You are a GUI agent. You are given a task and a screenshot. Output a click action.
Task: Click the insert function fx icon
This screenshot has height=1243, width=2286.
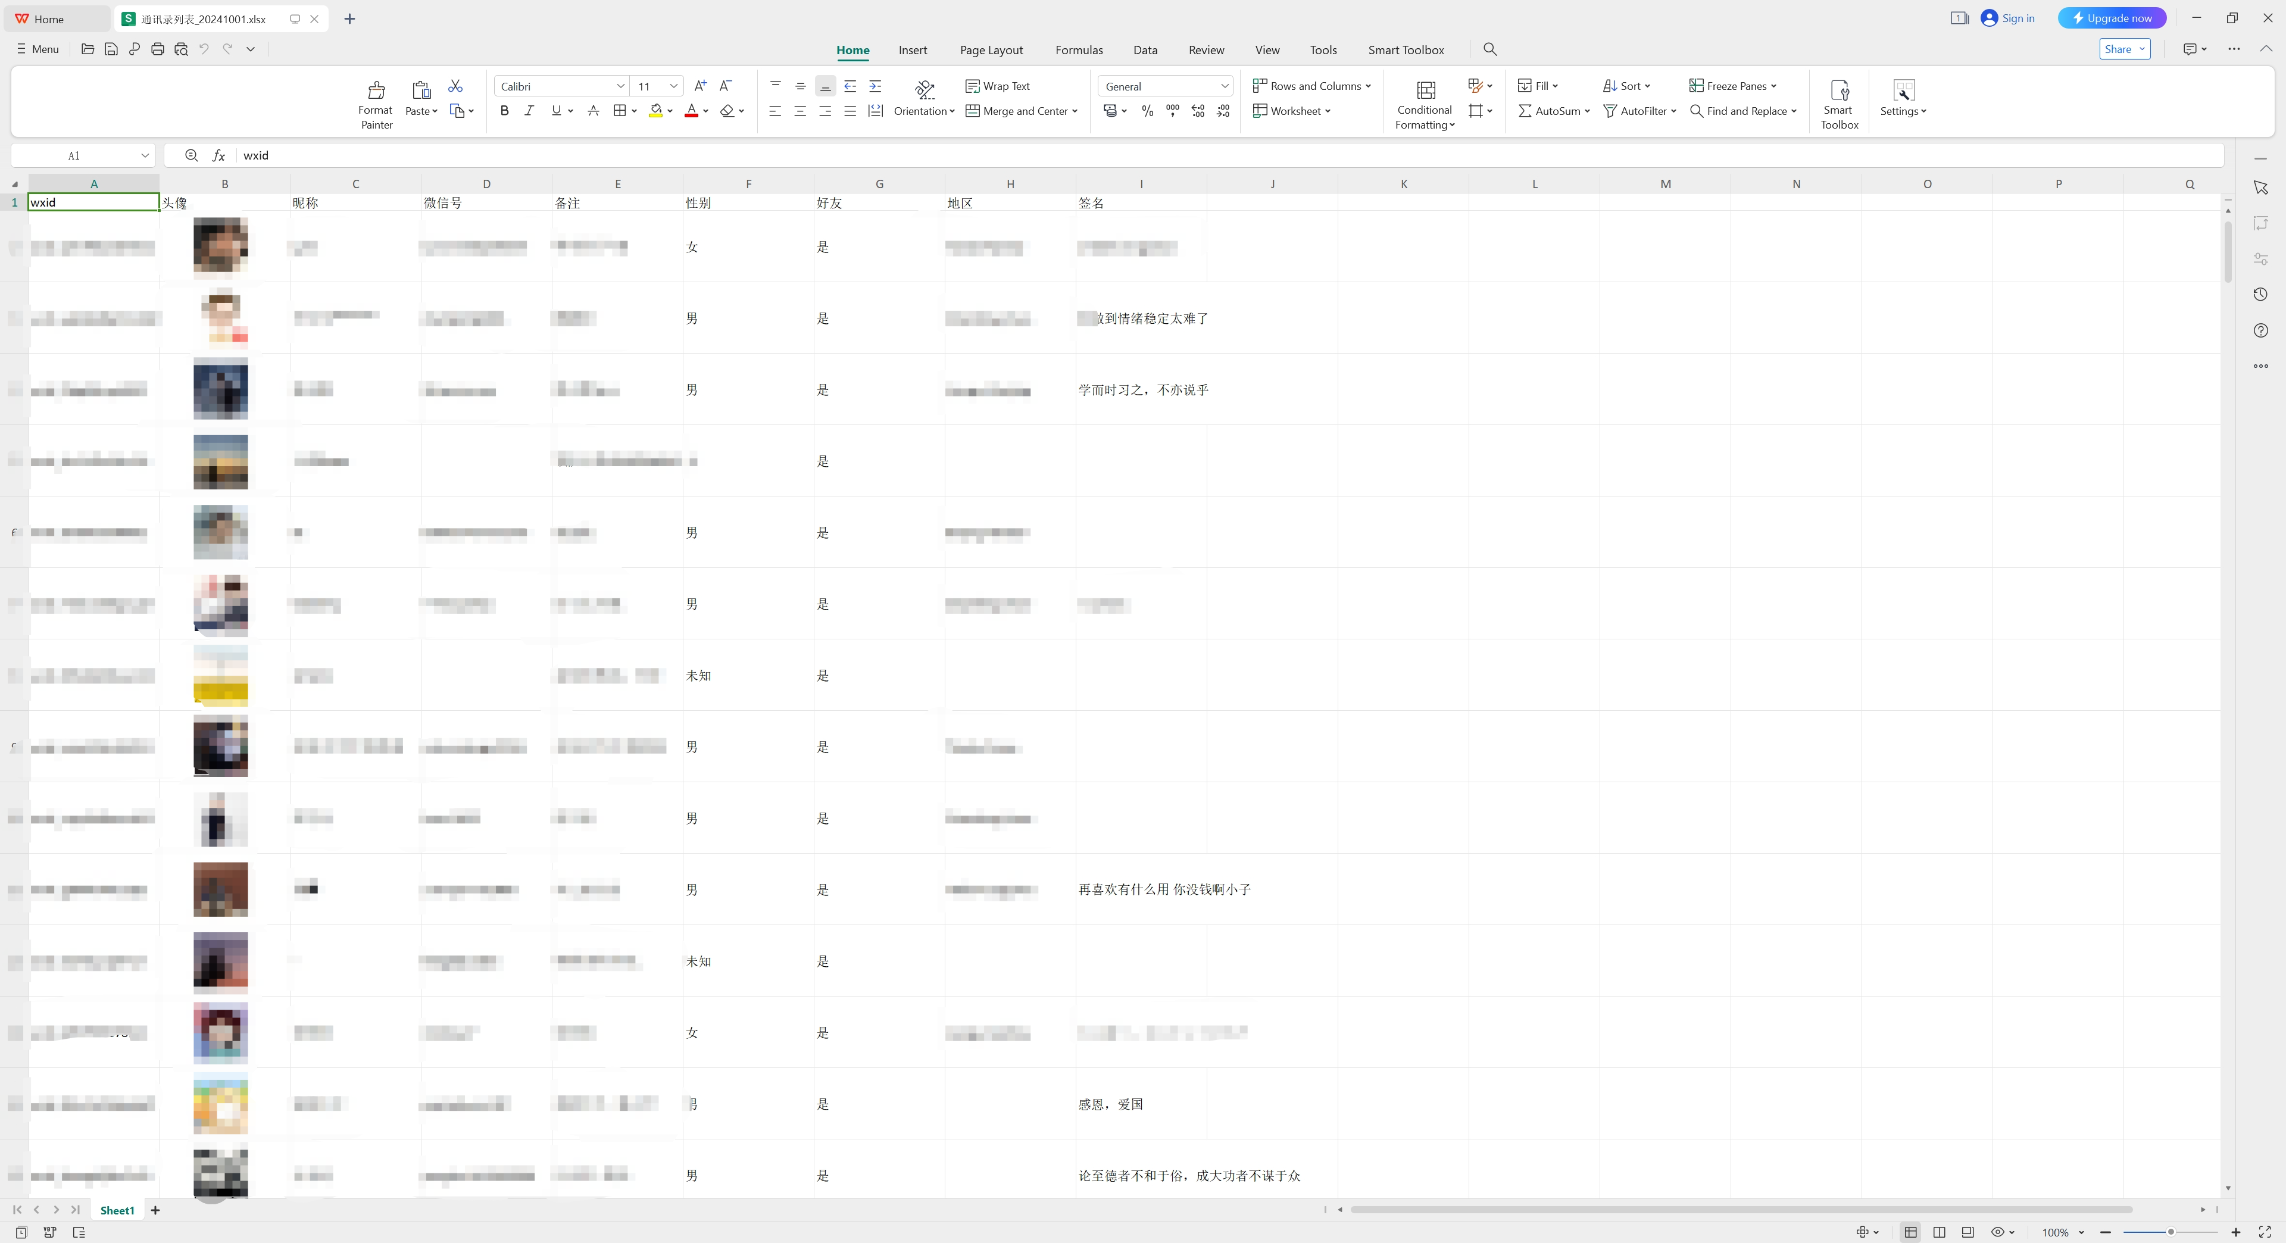[218, 155]
